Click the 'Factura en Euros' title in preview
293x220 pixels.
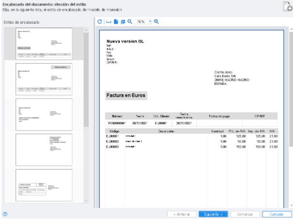126,95
